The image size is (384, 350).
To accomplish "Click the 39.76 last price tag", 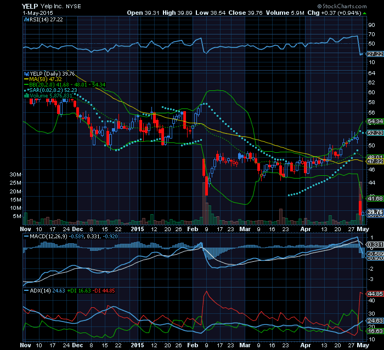I will click(x=375, y=212).
